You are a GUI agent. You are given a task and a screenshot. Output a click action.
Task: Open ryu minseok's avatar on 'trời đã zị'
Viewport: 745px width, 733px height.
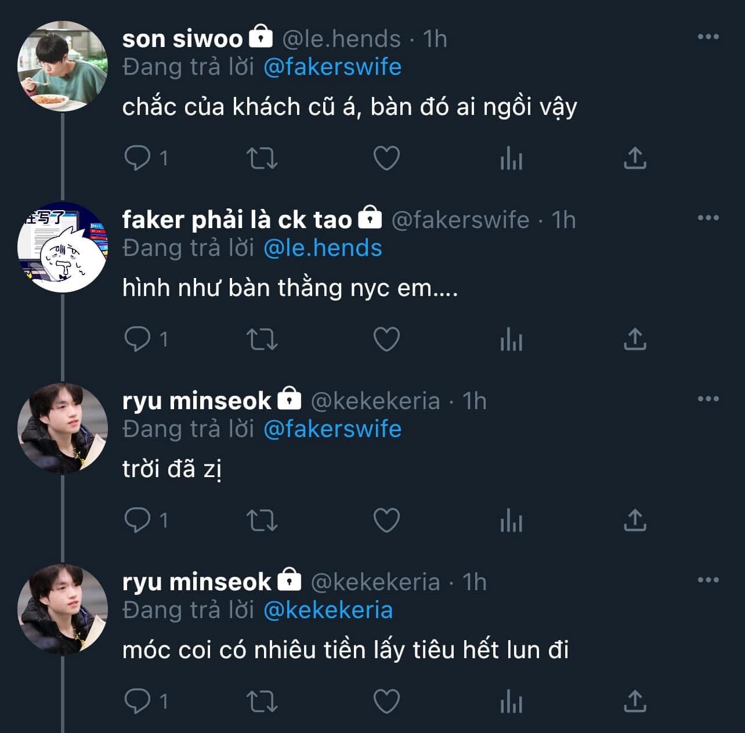(x=63, y=428)
